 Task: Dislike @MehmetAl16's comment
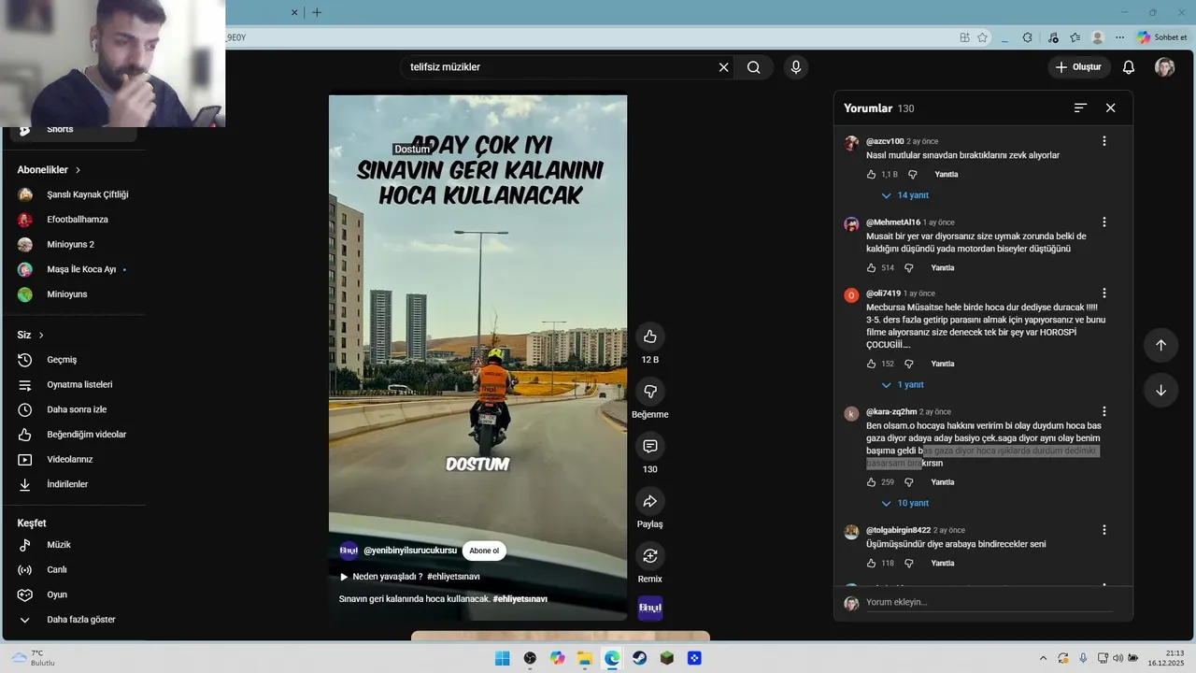pyautogui.click(x=909, y=268)
